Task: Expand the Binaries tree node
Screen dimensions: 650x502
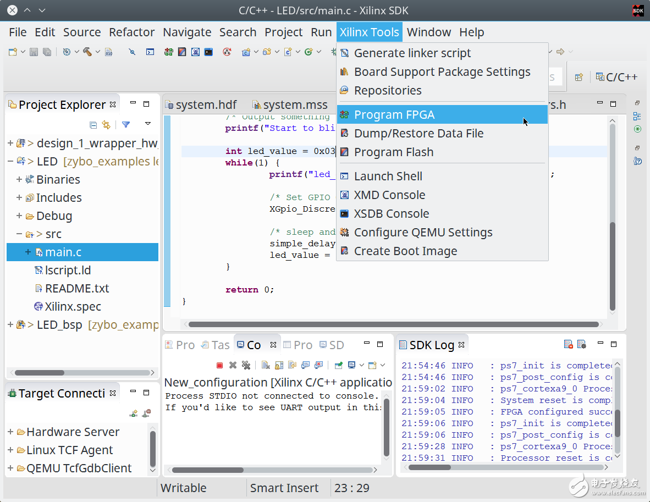Action: pos(19,179)
